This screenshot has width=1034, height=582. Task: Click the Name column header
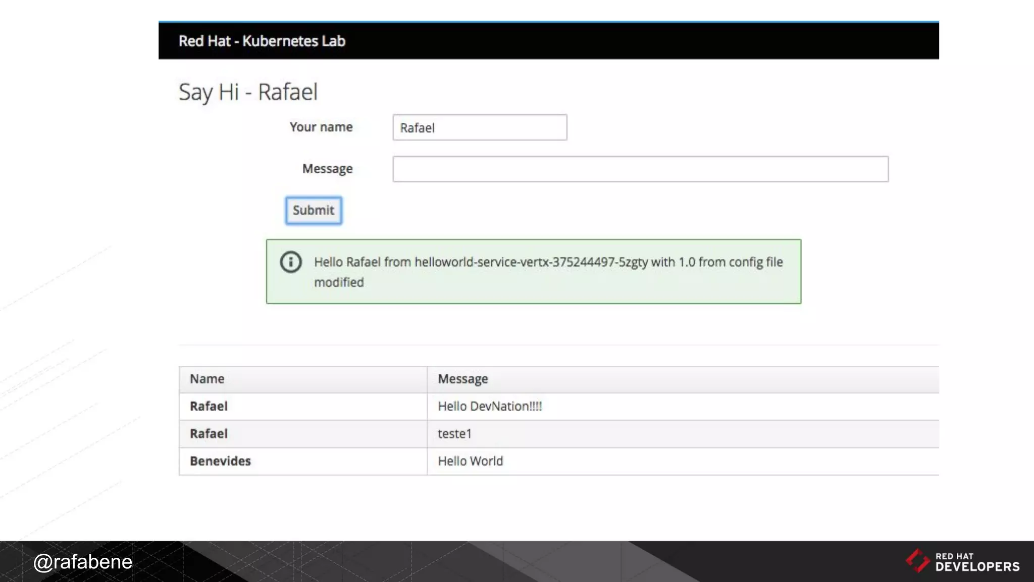point(207,379)
